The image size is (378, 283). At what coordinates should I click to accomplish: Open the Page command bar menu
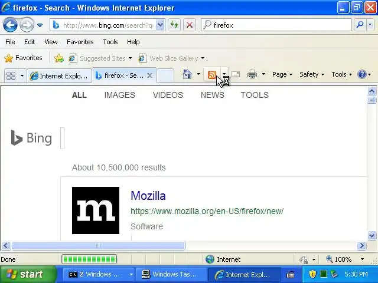point(282,74)
